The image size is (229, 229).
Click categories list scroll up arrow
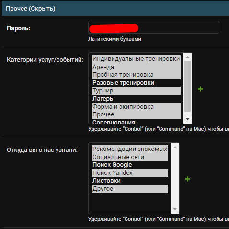(x=188, y=57)
